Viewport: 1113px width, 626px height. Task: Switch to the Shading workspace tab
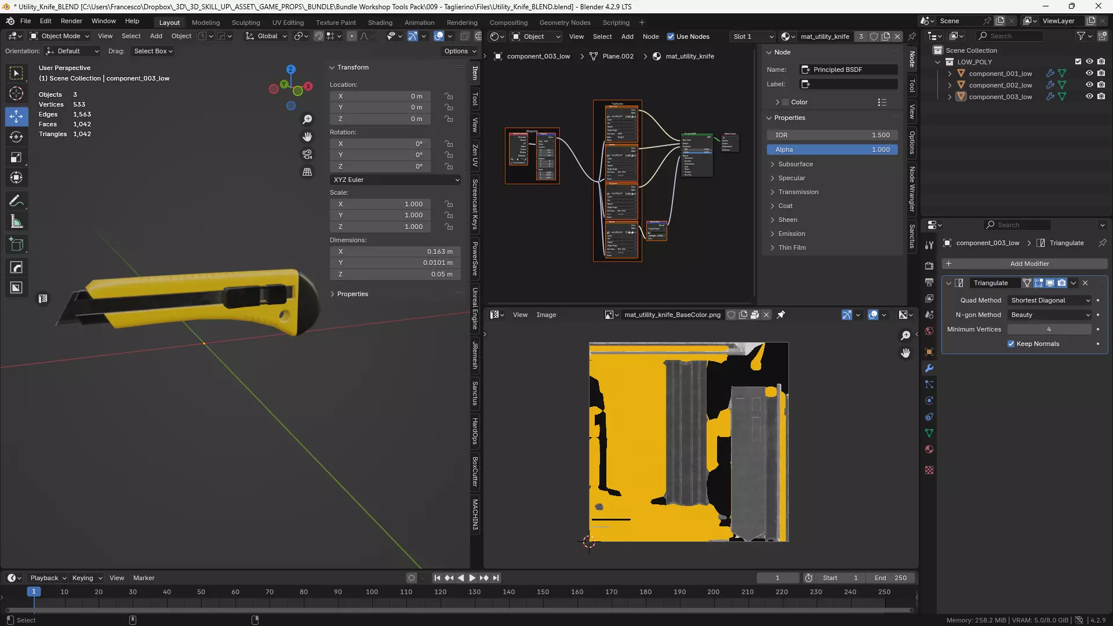[x=380, y=23]
